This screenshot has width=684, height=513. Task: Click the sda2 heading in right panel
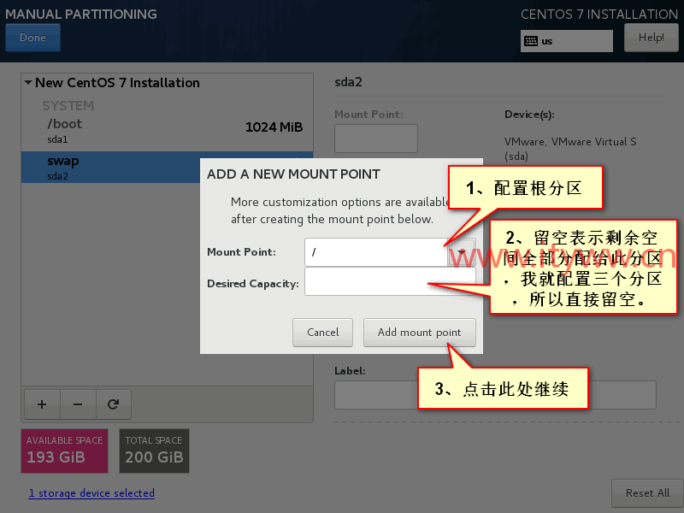click(x=348, y=82)
